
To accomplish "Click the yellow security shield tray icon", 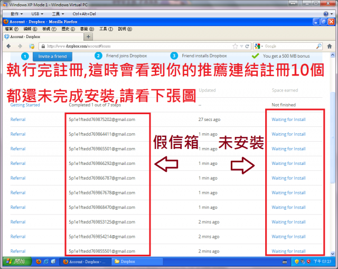I will (297, 262).
